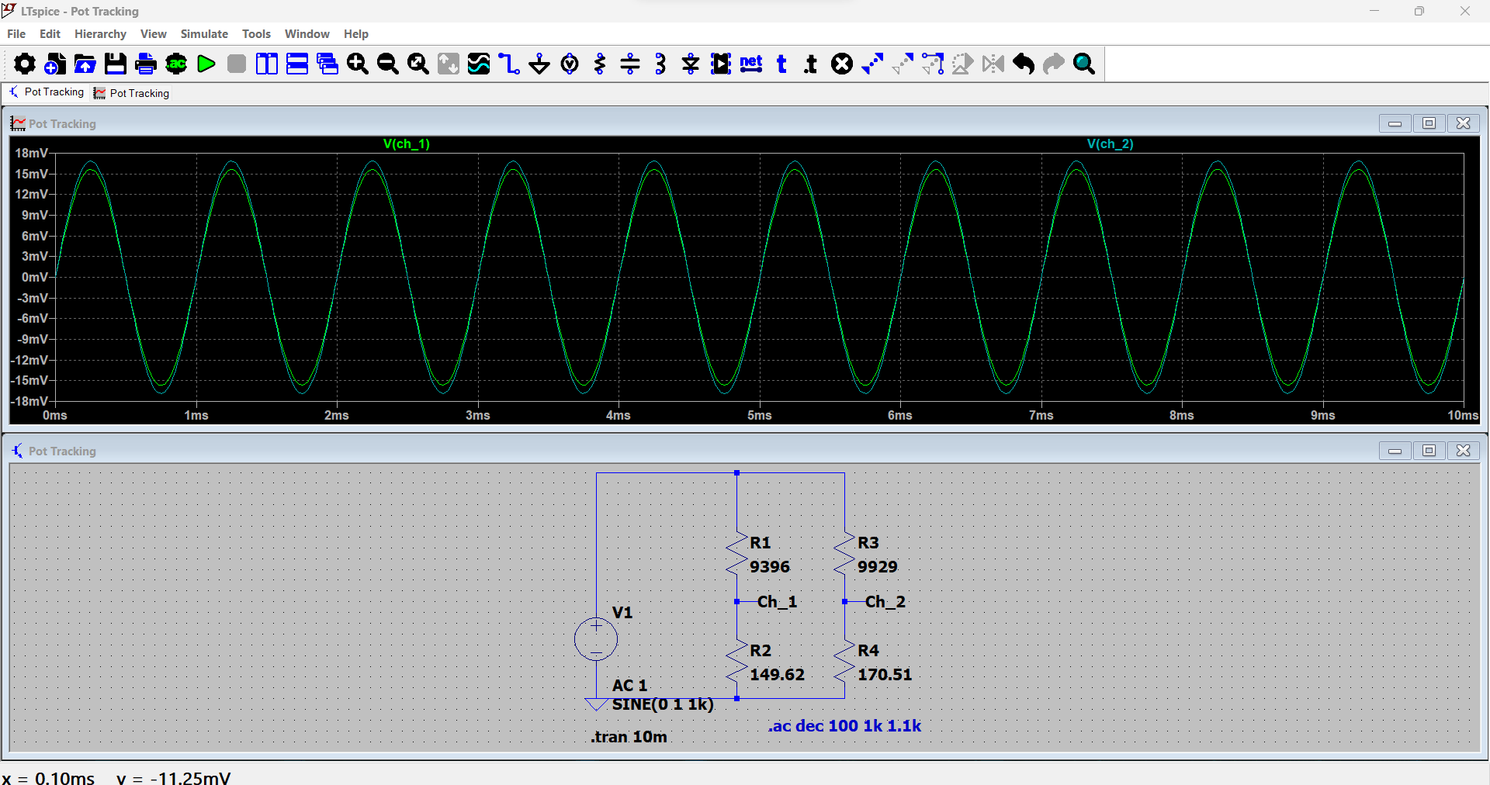Viewport: 1490px width, 785px height.
Task: Switch to the Pot Tracking schematic tab
Action: click(x=47, y=92)
